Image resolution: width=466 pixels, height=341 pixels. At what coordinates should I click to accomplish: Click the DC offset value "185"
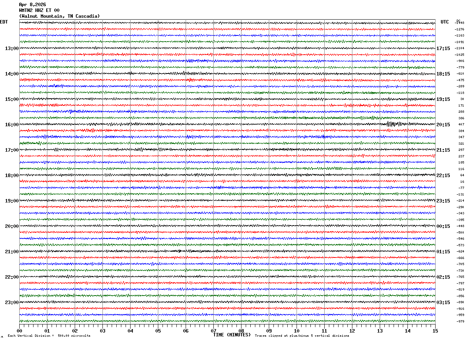click(461, 162)
